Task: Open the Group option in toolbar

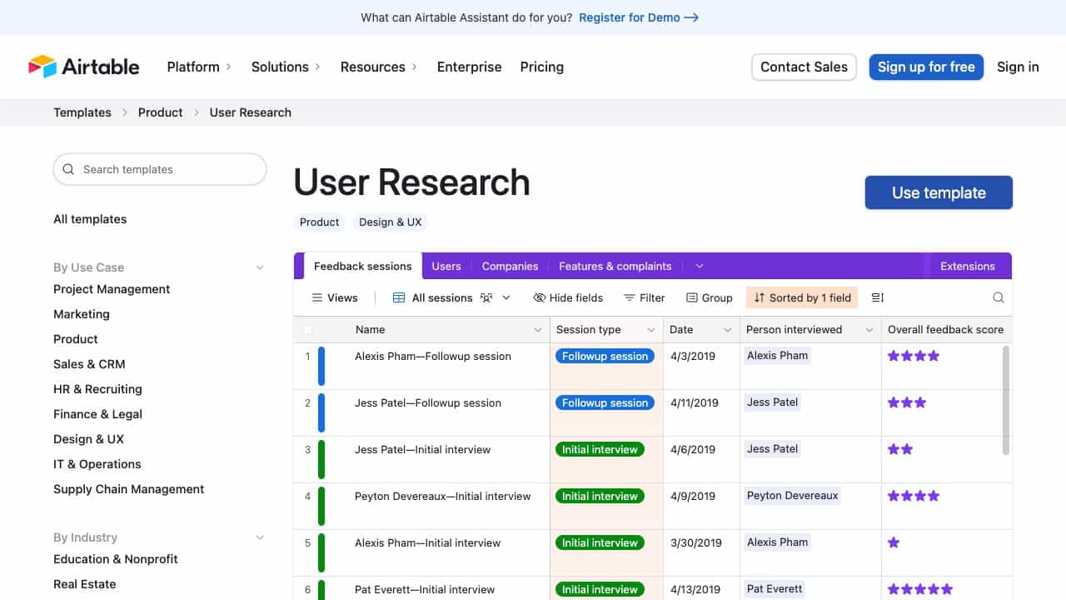Action: (x=709, y=297)
